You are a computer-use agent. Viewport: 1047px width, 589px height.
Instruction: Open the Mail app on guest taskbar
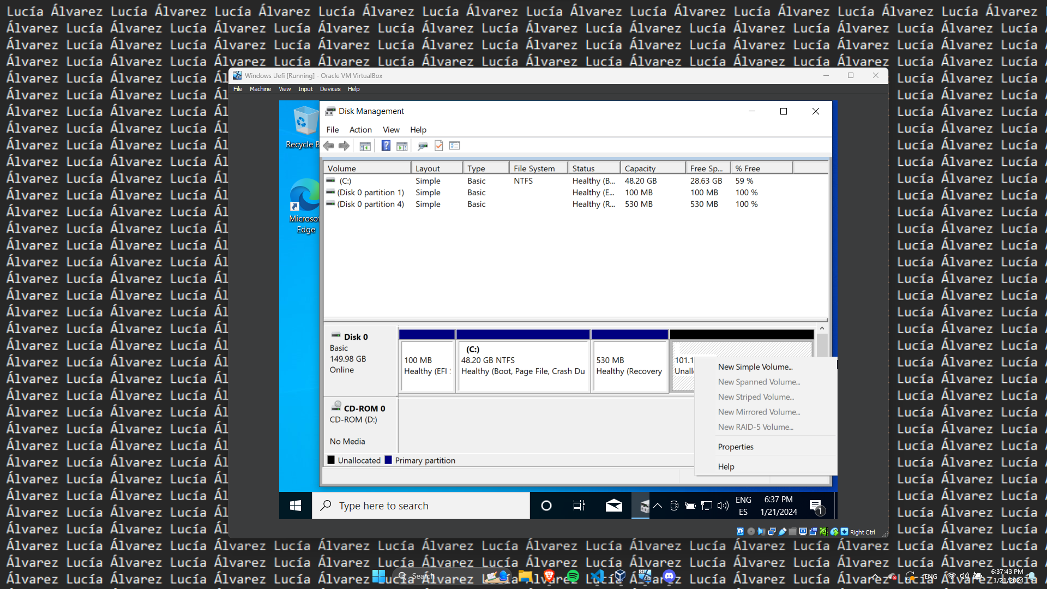[613, 506]
